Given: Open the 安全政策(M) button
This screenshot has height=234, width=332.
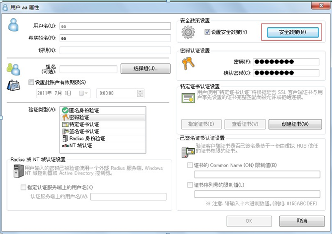Looking at the screenshot, I should click(x=293, y=32).
